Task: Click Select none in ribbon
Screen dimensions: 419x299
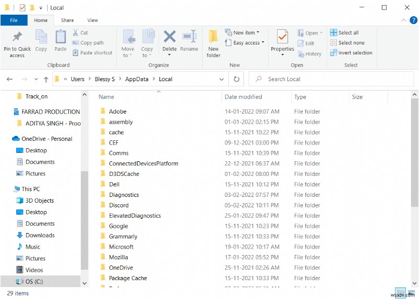Action: click(347, 43)
